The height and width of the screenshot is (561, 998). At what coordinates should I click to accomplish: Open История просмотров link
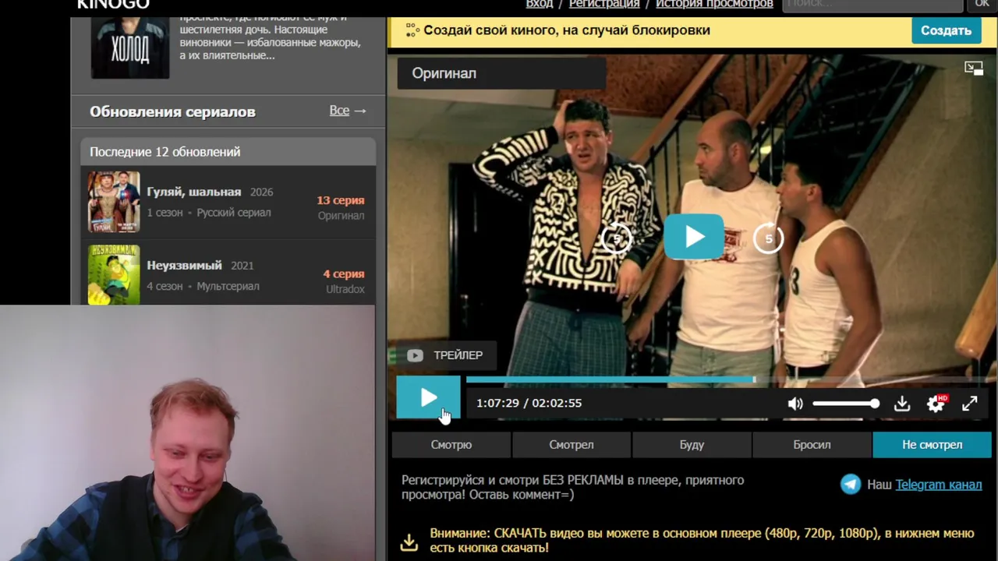coord(714,4)
